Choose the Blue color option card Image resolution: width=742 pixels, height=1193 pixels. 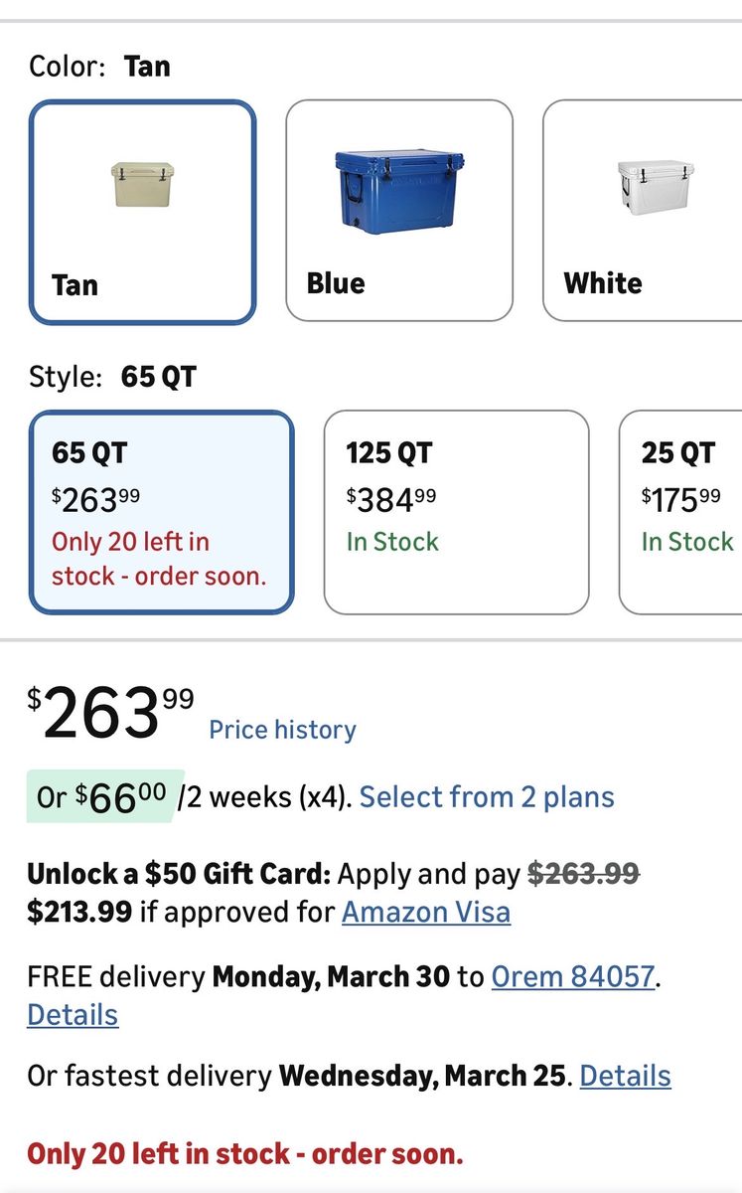point(399,210)
